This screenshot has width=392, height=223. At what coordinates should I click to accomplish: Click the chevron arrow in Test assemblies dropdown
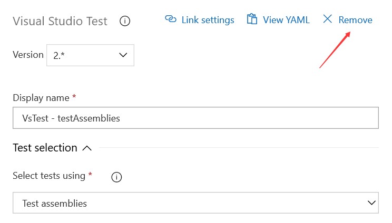[x=371, y=203]
